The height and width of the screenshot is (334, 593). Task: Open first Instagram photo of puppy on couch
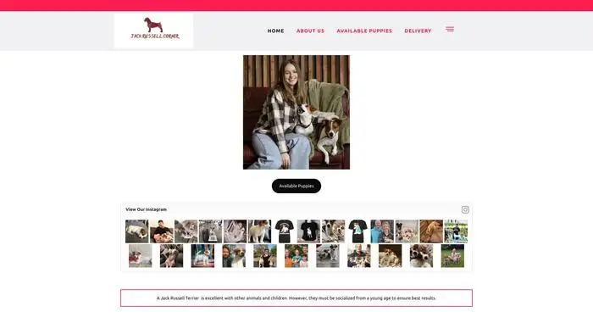[x=137, y=231]
